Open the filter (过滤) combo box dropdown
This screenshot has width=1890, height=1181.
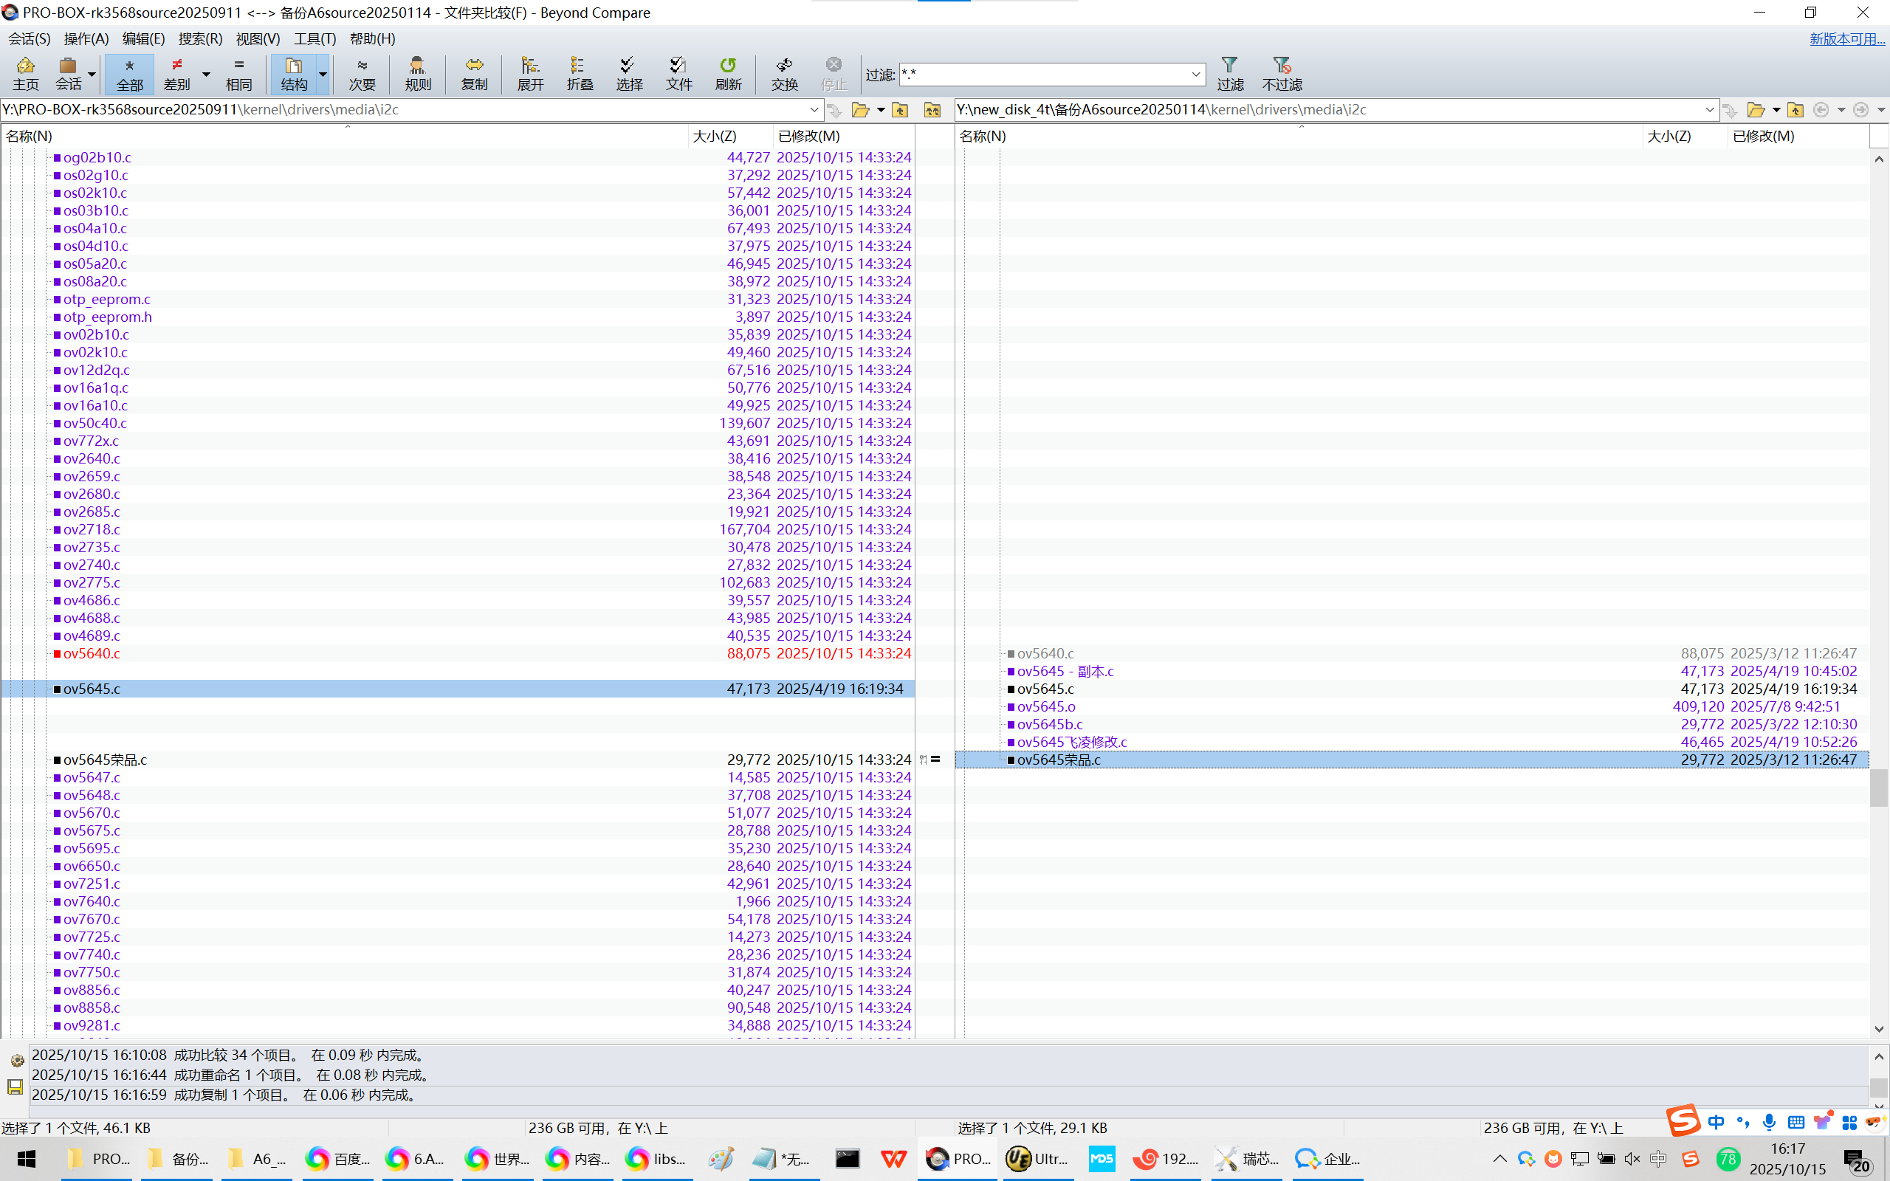tap(1195, 75)
